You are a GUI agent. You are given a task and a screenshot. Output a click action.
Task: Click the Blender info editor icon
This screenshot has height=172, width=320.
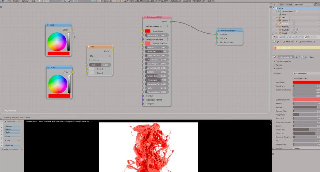3,1
